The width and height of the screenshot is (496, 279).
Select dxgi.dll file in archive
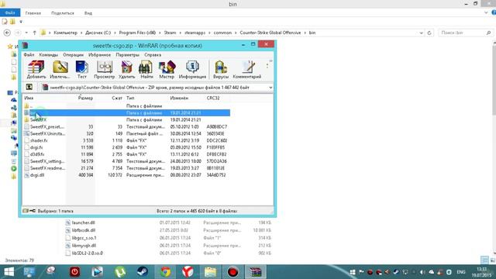coord(126,175)
